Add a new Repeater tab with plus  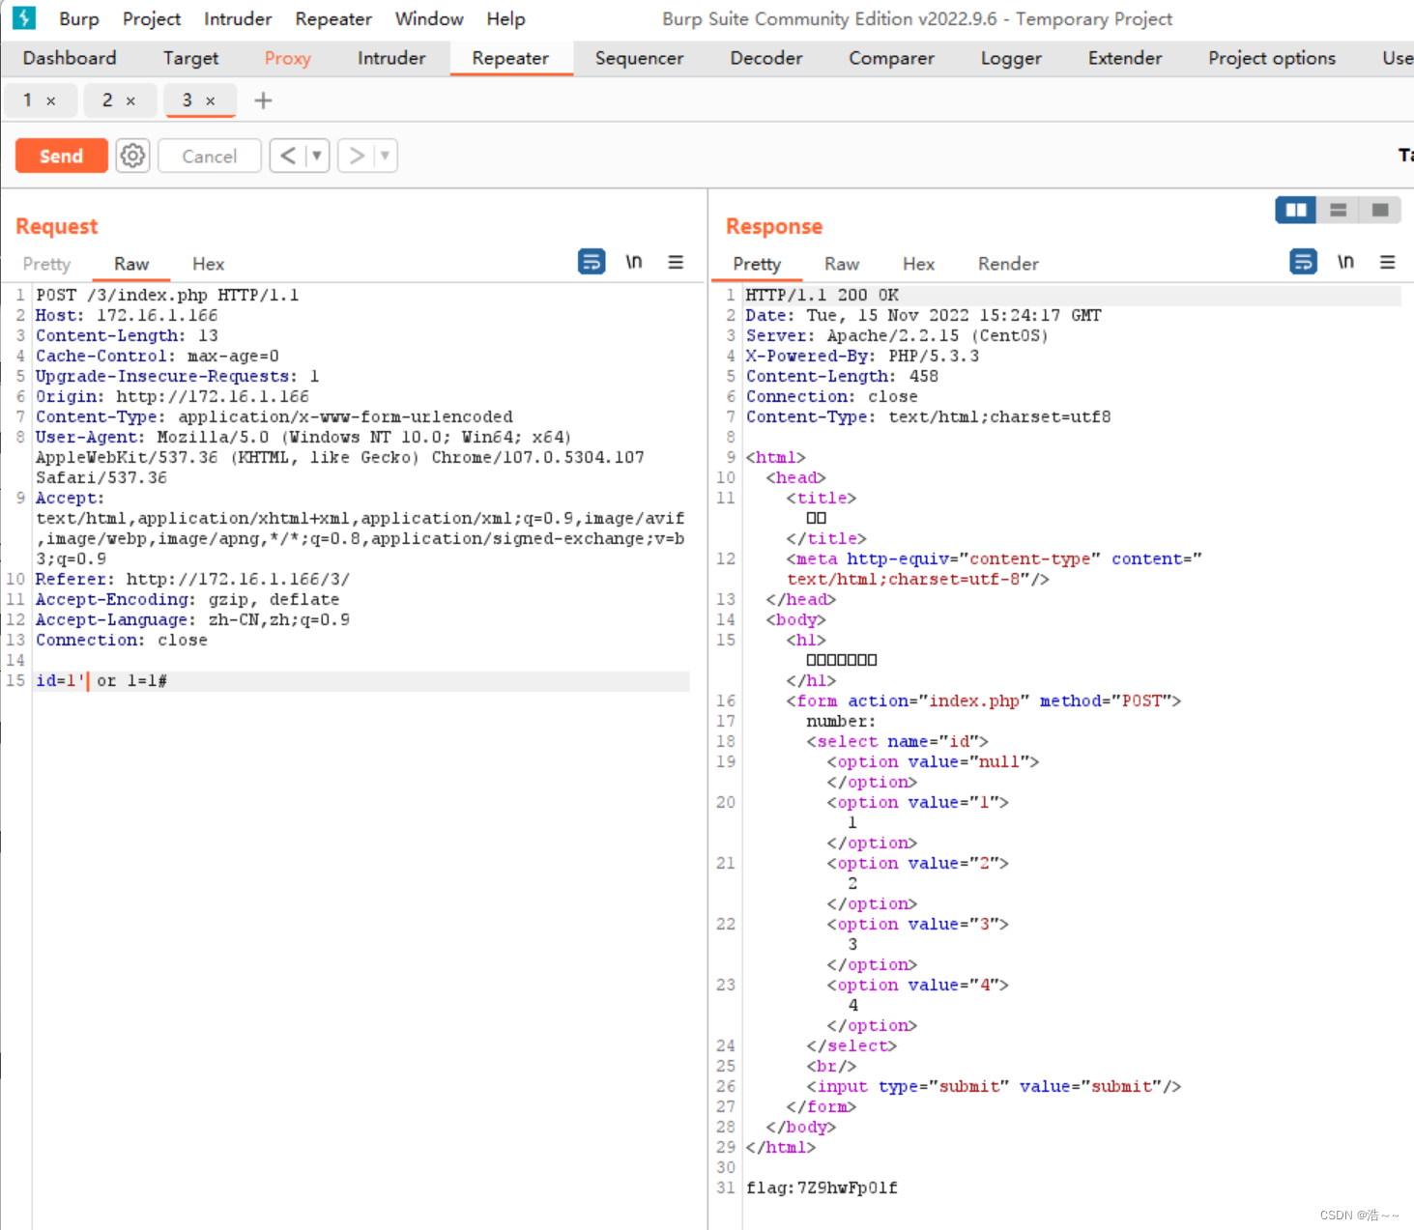[x=263, y=100]
